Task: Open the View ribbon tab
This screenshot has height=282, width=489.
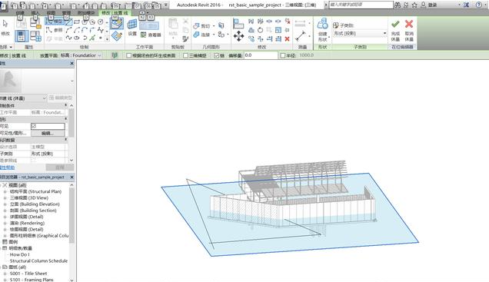Action: 51,13
